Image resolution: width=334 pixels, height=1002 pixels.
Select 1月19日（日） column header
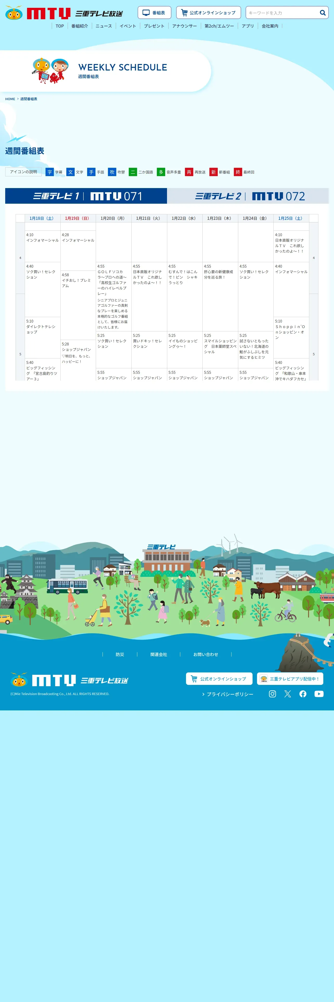coord(78,219)
